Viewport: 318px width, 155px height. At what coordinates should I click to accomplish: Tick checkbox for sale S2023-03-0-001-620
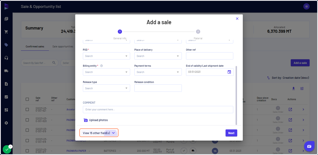point(27,120)
